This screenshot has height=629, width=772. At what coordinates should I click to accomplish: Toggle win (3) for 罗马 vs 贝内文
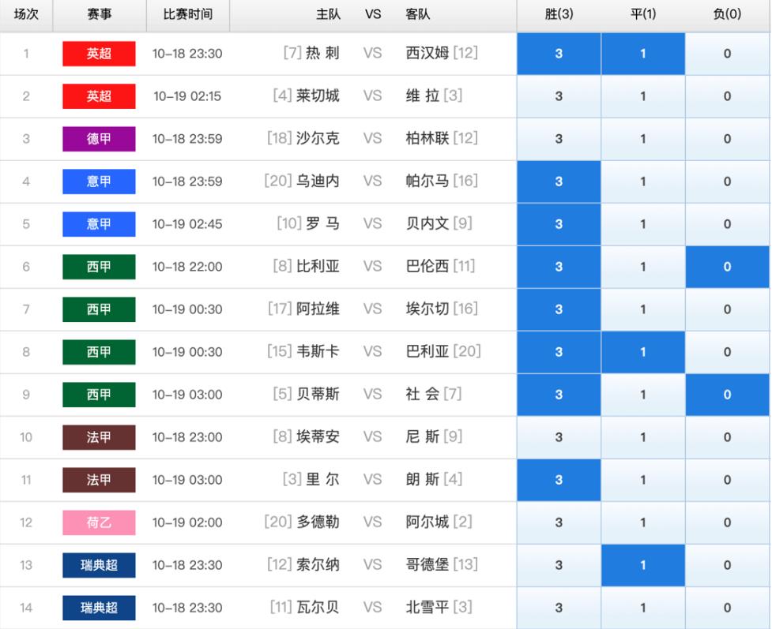[x=559, y=224]
